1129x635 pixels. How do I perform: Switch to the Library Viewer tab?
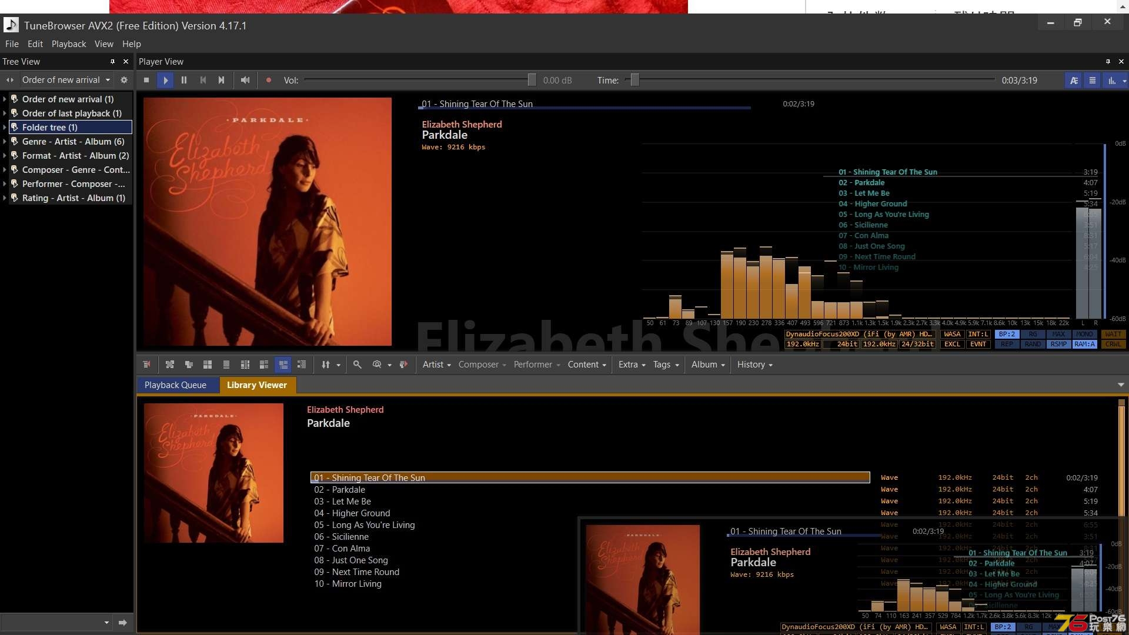click(x=256, y=385)
